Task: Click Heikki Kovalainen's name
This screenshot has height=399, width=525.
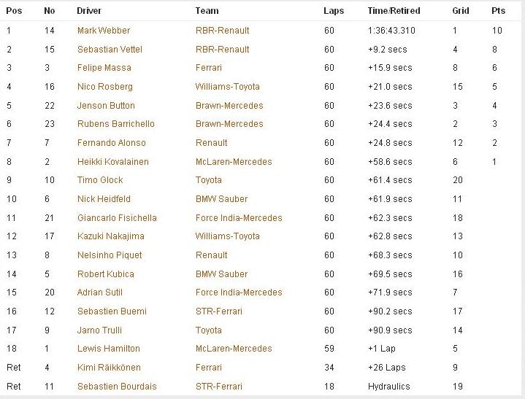Action: (x=113, y=162)
